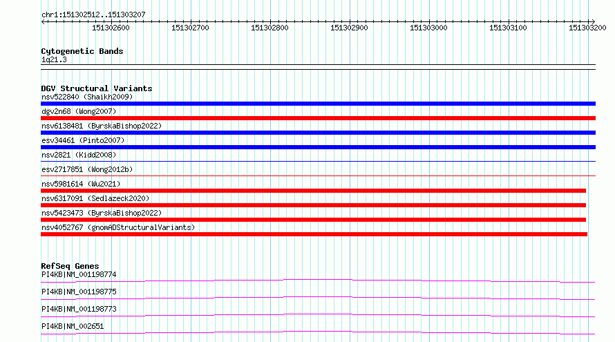Click ruler position 151302800
615x342 pixels.
(270, 28)
